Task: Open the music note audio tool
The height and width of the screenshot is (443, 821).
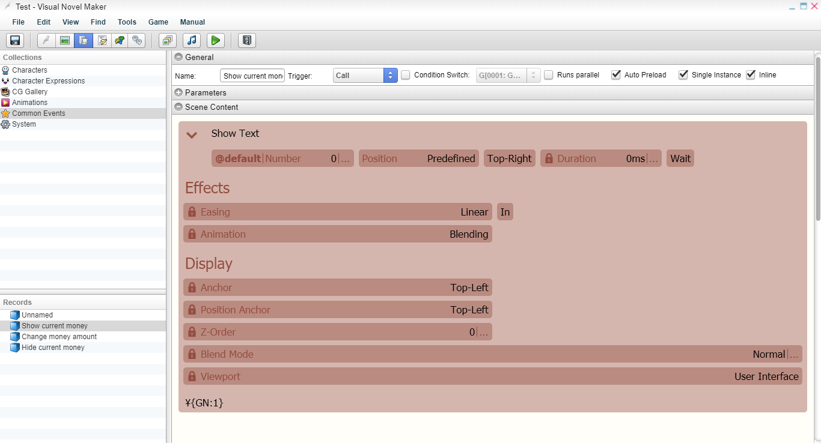Action: 191,40
